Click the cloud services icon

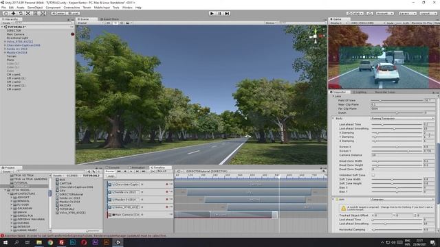[370, 13]
